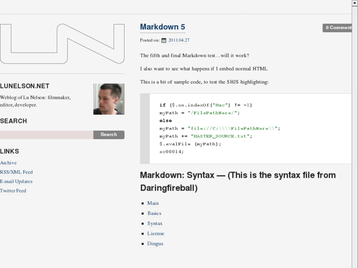358x268 pixels.
Task: Click the author profile photo
Action: (109, 99)
